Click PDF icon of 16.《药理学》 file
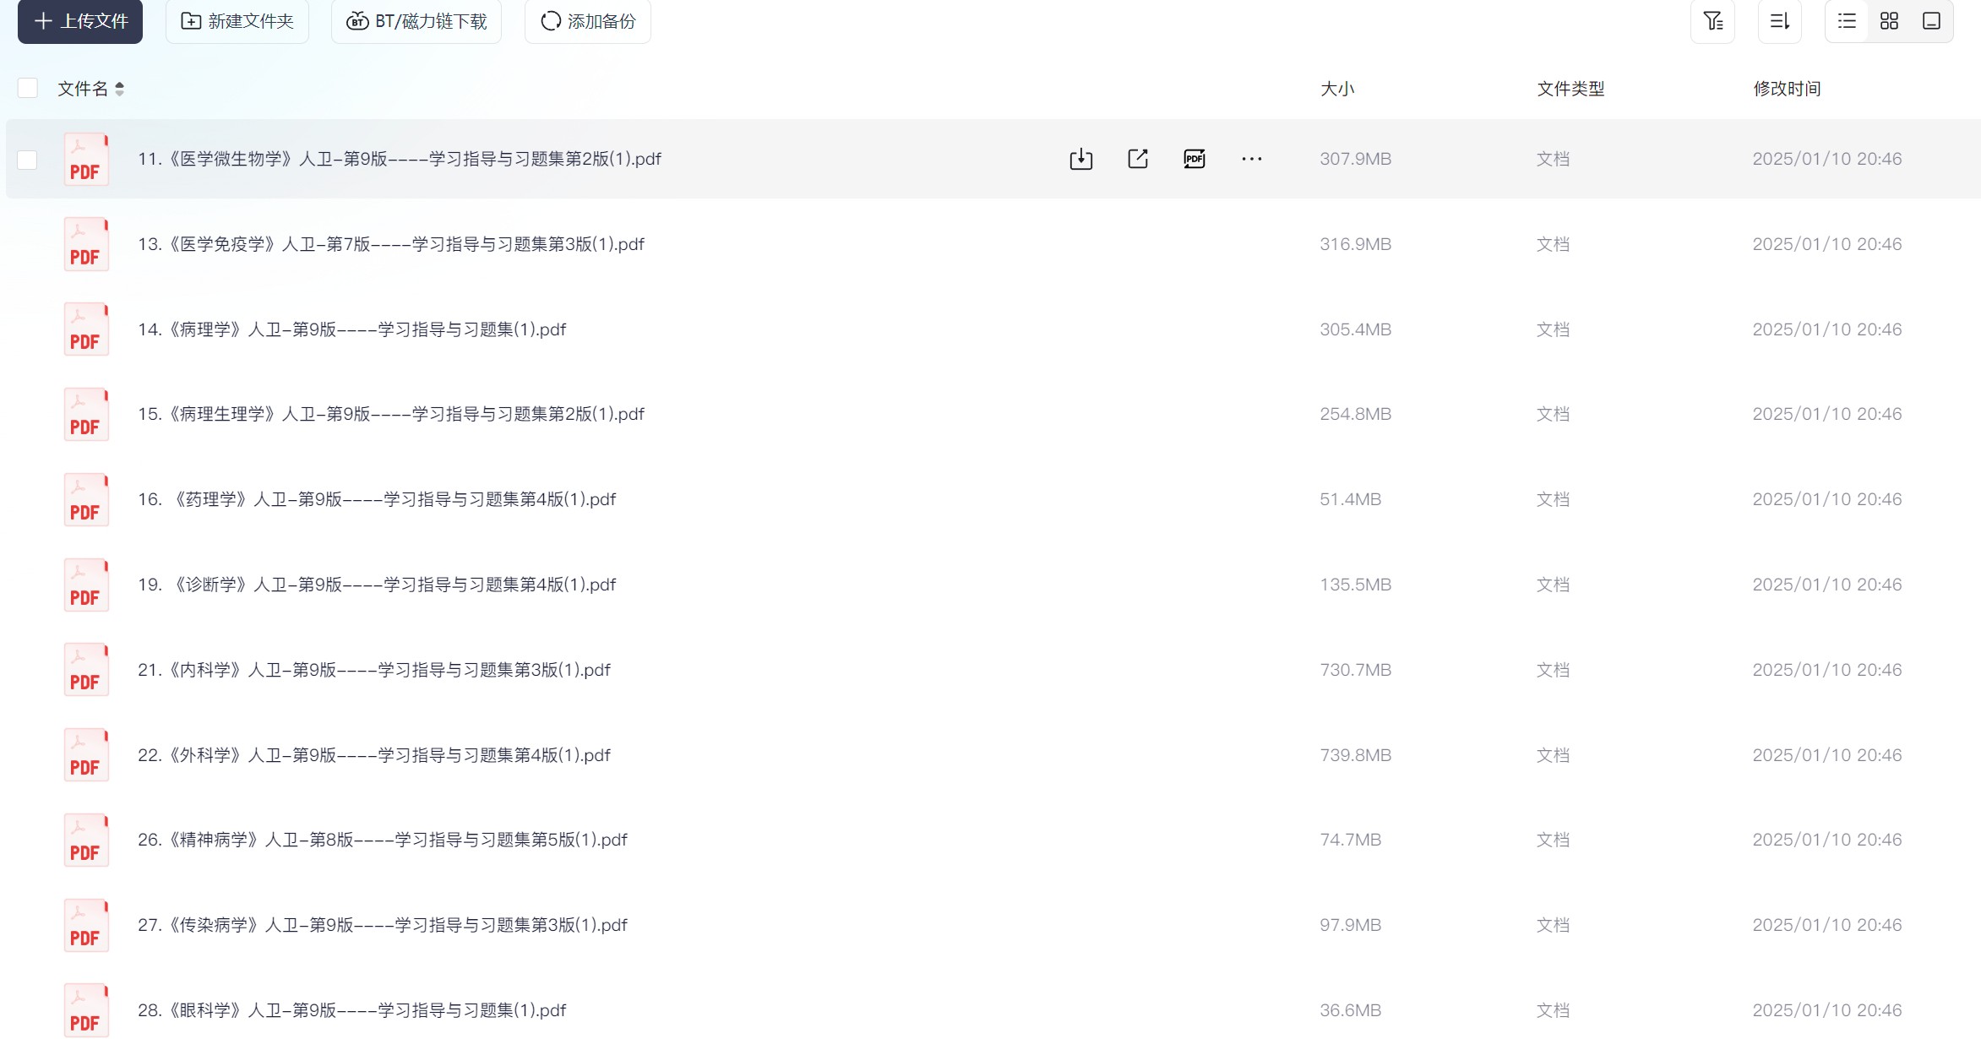Viewport: 1981px width, 1039px height. point(86,499)
